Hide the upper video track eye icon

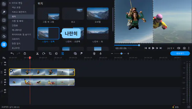[5, 70]
